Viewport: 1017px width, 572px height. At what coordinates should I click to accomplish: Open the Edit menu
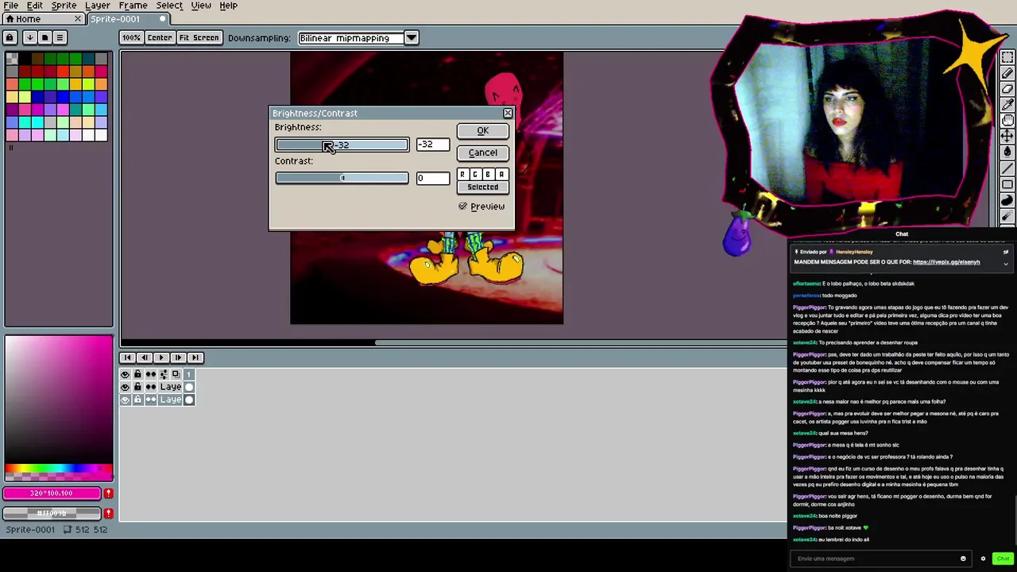pos(35,6)
